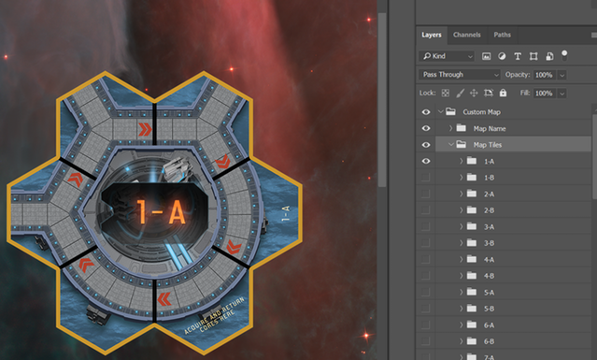Filter for smart objects icon
The image size is (597, 360).
point(549,56)
